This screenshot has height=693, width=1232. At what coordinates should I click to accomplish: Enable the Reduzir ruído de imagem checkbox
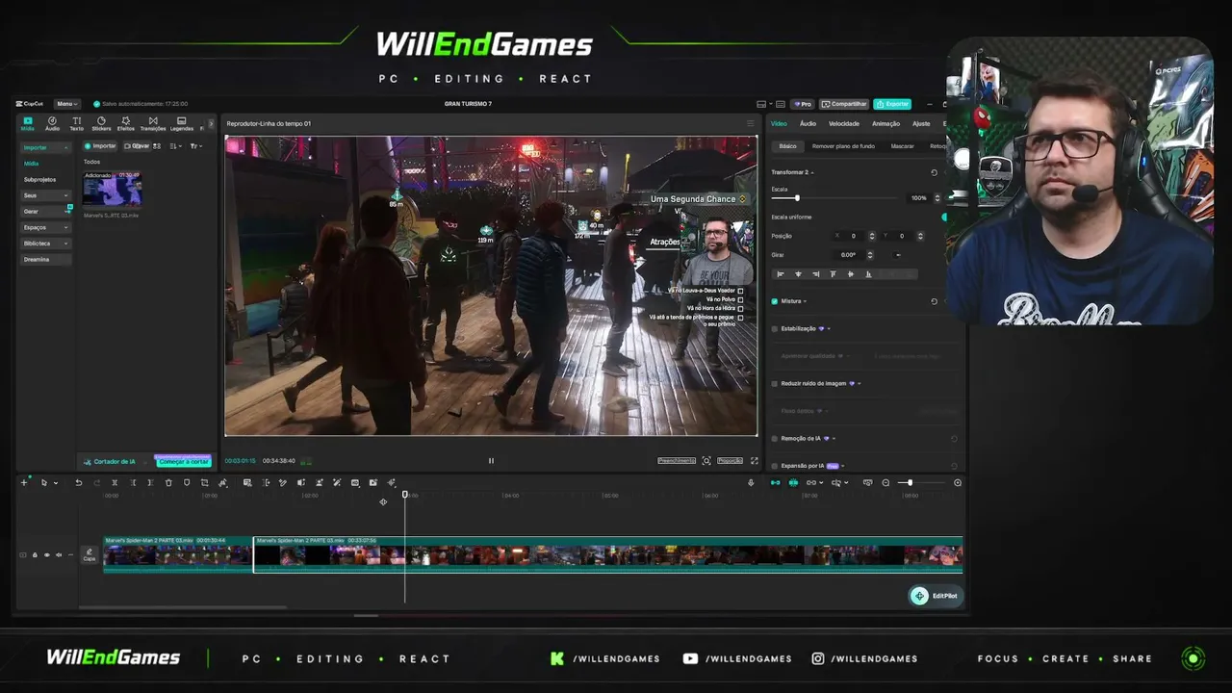pyautogui.click(x=775, y=383)
